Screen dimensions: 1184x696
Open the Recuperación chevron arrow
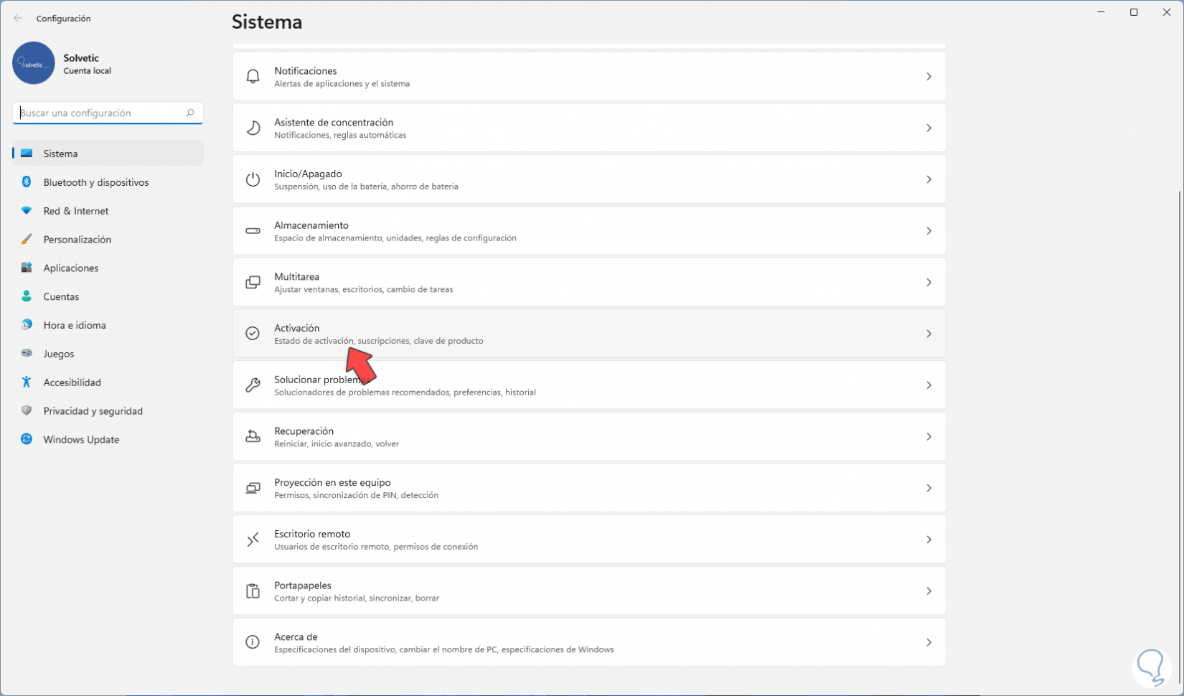(x=929, y=437)
